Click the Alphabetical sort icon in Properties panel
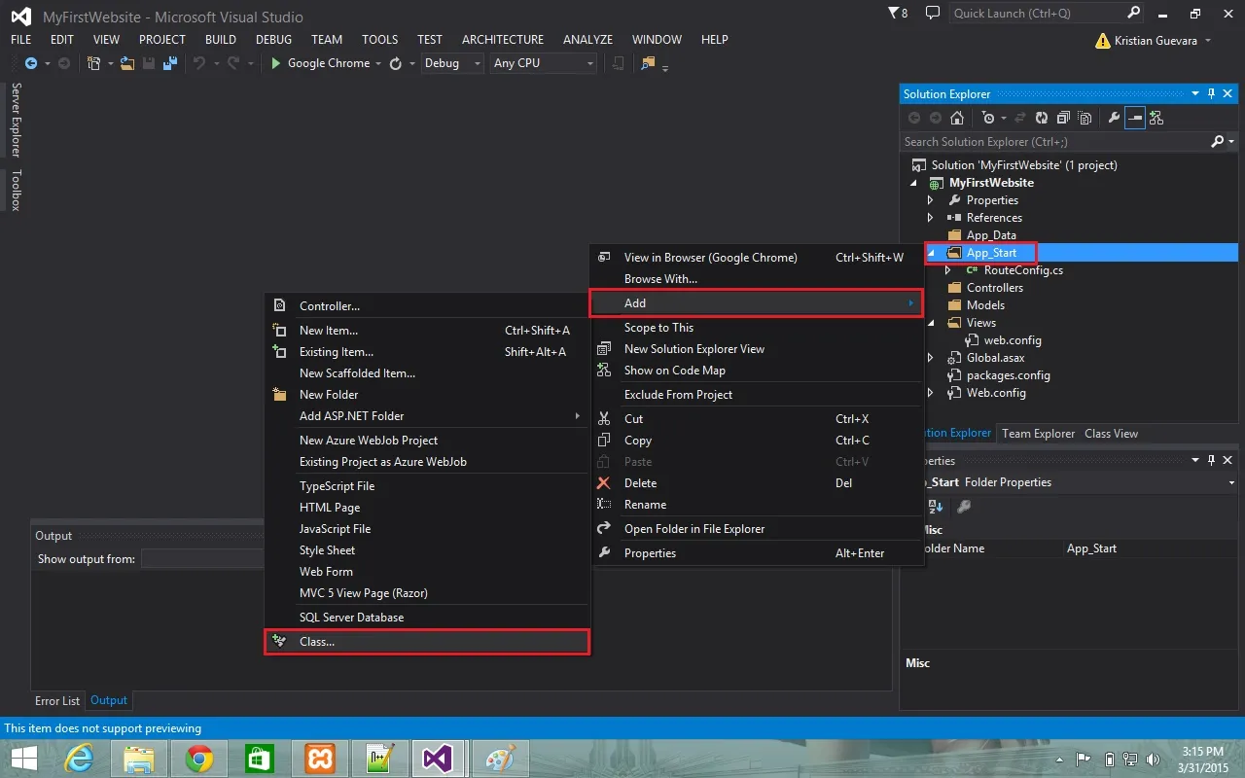 [x=935, y=507]
